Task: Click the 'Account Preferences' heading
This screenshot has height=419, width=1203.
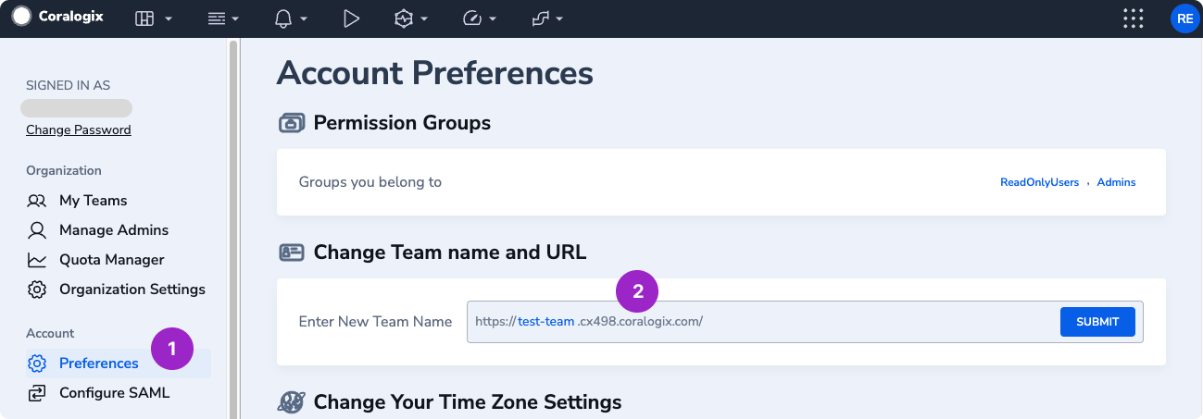Action: click(x=434, y=72)
